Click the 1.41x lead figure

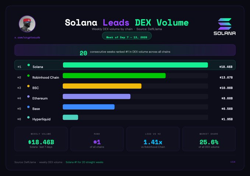click(153, 142)
